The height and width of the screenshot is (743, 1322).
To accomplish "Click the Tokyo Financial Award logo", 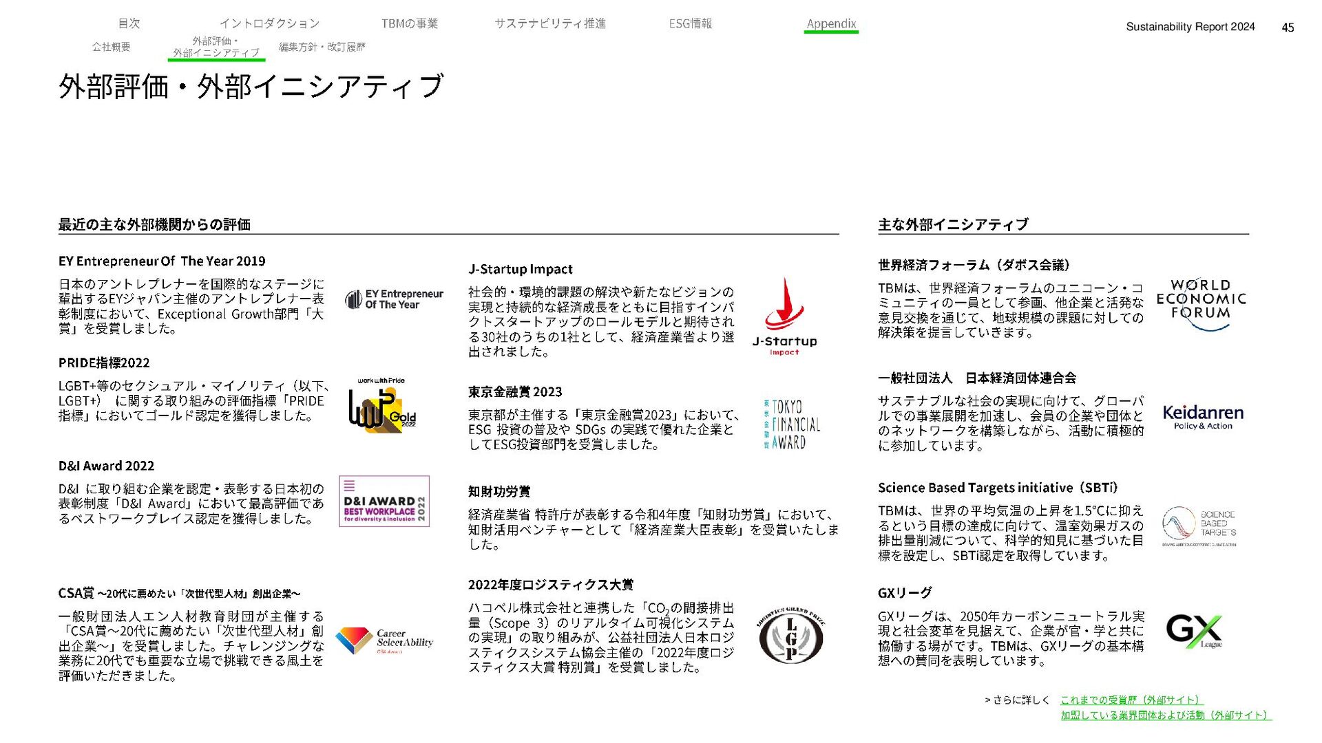I will pos(792,424).
